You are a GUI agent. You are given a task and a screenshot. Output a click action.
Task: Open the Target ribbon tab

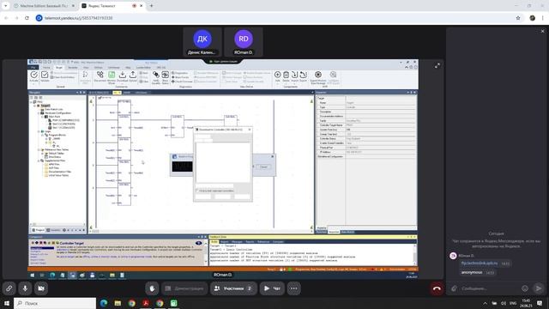tap(59, 67)
